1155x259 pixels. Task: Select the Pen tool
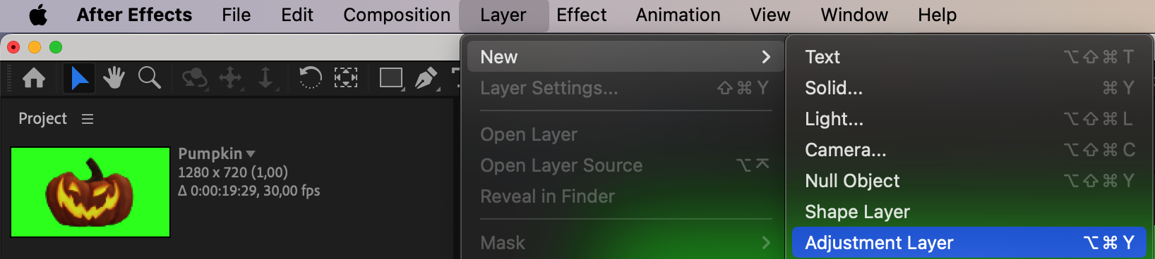[426, 77]
